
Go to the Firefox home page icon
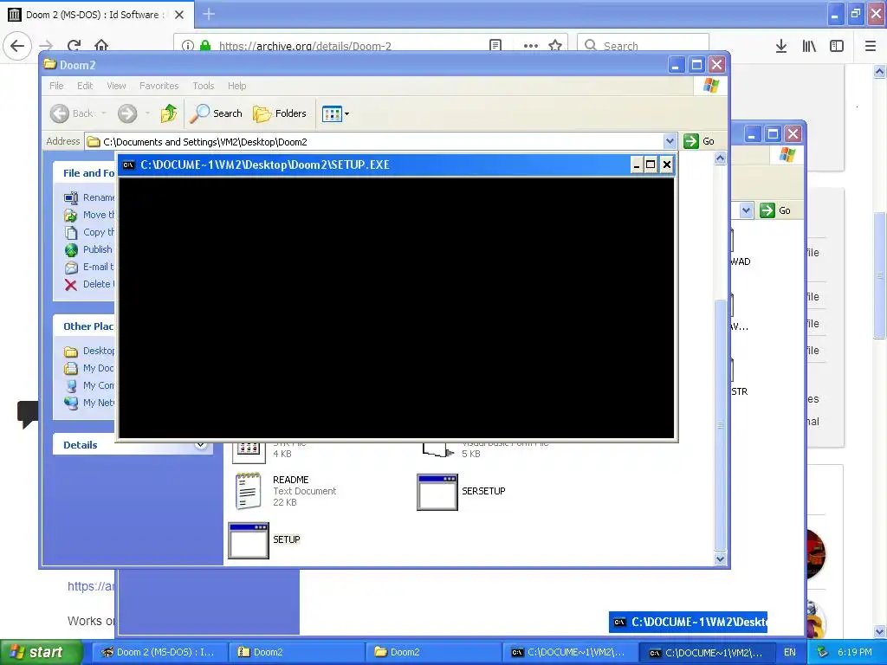tap(101, 45)
